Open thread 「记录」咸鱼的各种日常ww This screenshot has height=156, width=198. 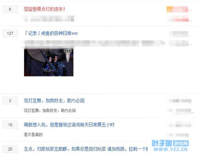pyautogui.click(x=51, y=34)
